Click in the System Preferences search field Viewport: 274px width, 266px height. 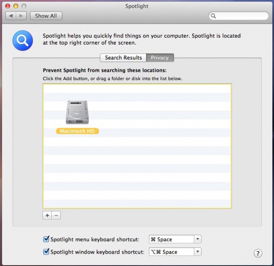coord(242,16)
